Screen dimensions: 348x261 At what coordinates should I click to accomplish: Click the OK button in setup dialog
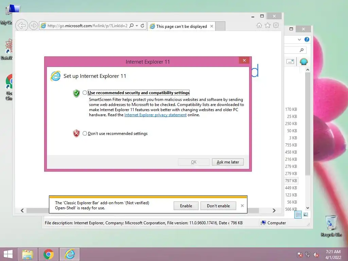[x=193, y=162]
